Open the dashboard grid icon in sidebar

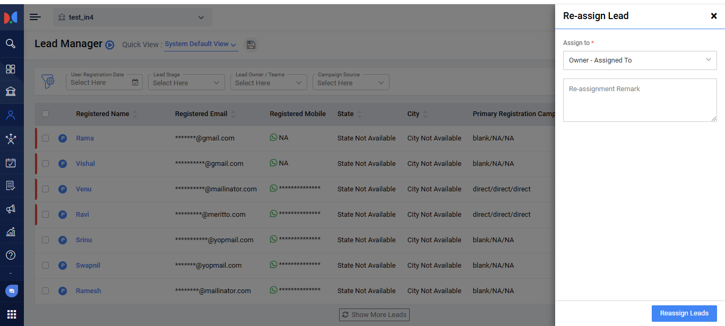11,69
